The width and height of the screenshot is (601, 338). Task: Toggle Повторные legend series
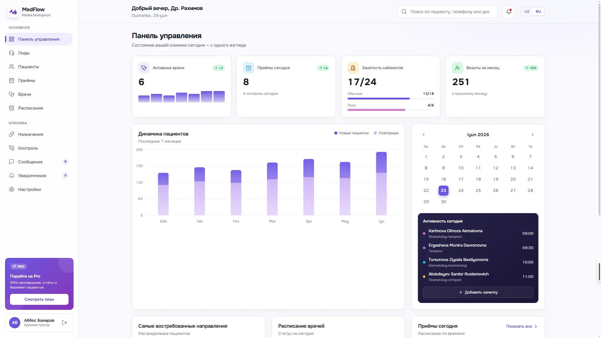point(386,133)
